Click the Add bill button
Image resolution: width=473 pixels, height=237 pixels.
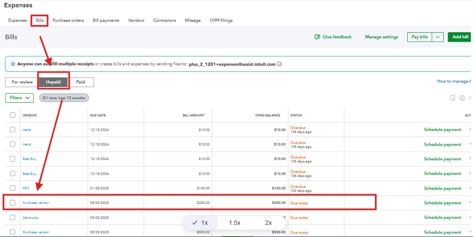(x=460, y=37)
